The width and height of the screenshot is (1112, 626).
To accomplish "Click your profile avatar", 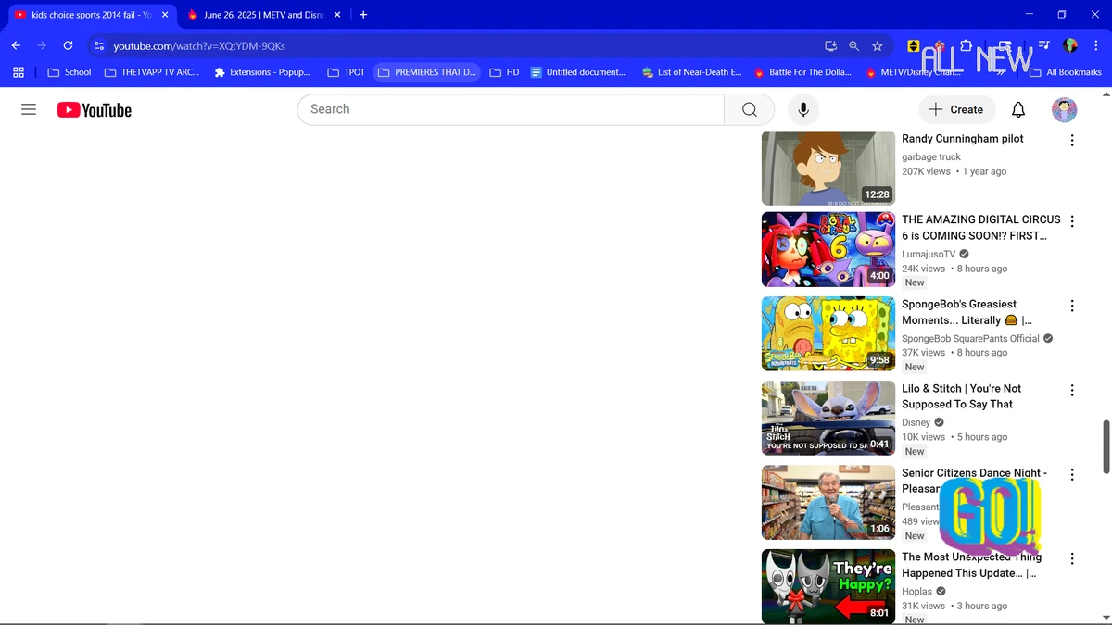I will point(1064,109).
